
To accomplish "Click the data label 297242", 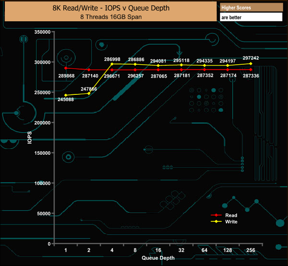I will coord(251,58).
